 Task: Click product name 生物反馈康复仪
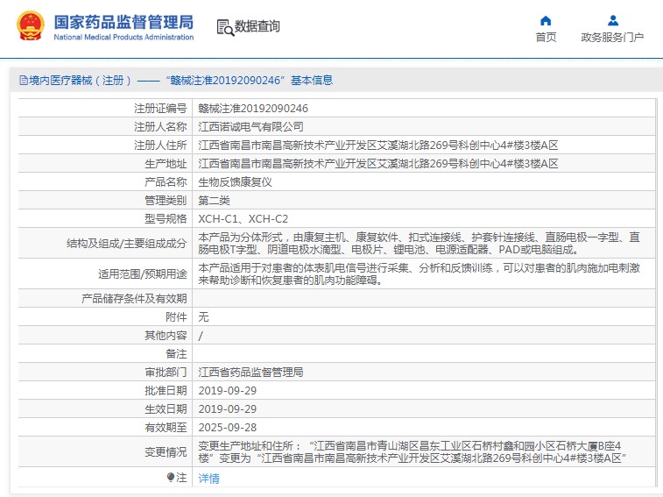(x=235, y=182)
